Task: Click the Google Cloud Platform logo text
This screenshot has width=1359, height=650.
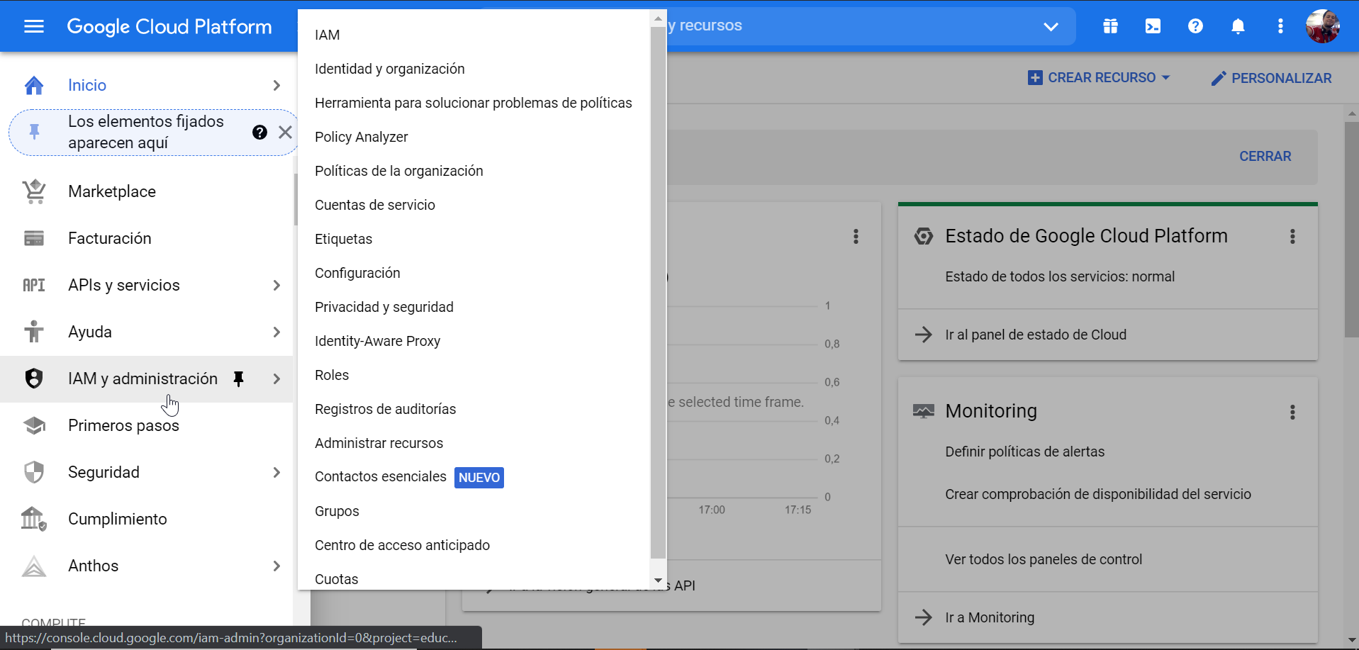Action: 169,26
